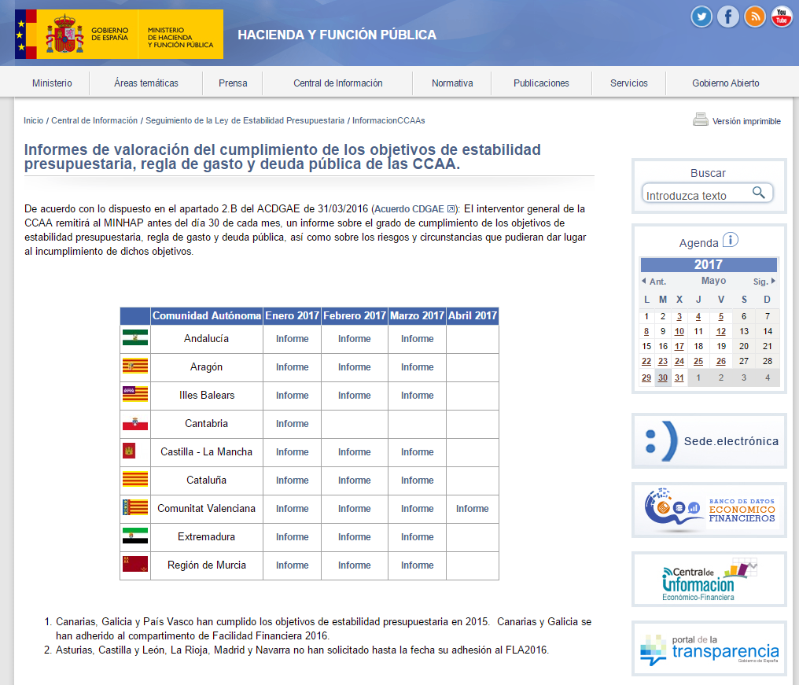799x685 pixels.
Task: Open the Publicaciones menu
Action: tap(541, 83)
